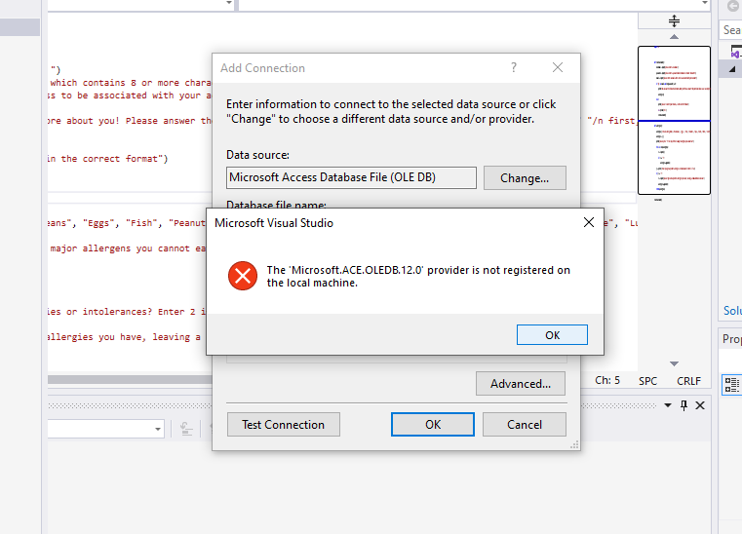Click the Solution Explorer search box

(x=731, y=30)
